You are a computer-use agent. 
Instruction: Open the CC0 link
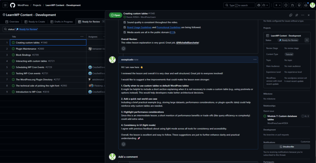click(173, 32)
